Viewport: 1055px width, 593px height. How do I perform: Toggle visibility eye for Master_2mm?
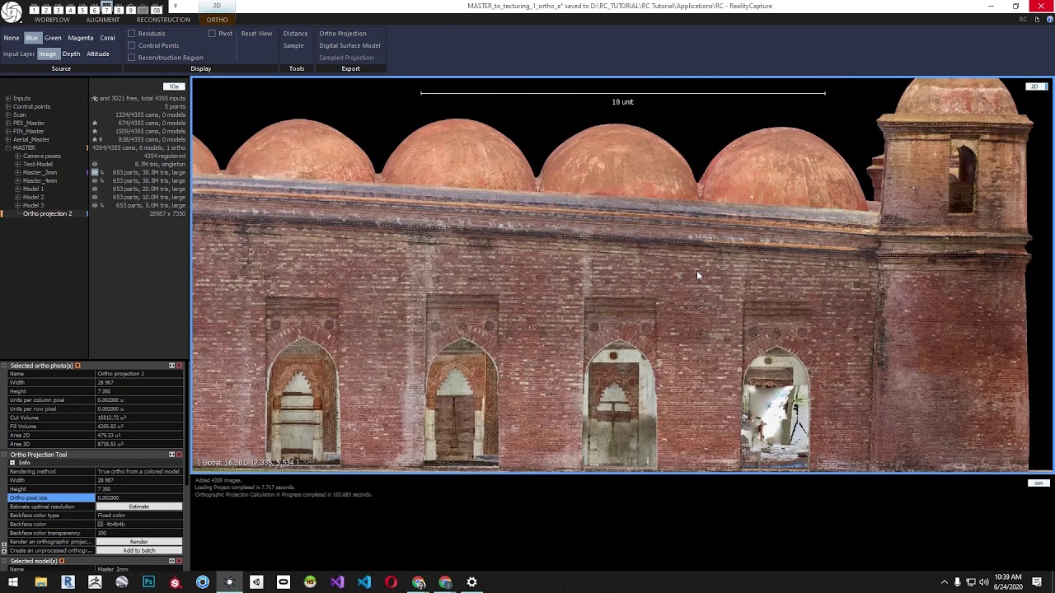pyautogui.click(x=94, y=172)
